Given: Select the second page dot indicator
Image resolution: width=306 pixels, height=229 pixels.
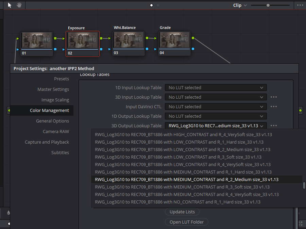Looking at the screenshot, I should click(158, 5).
